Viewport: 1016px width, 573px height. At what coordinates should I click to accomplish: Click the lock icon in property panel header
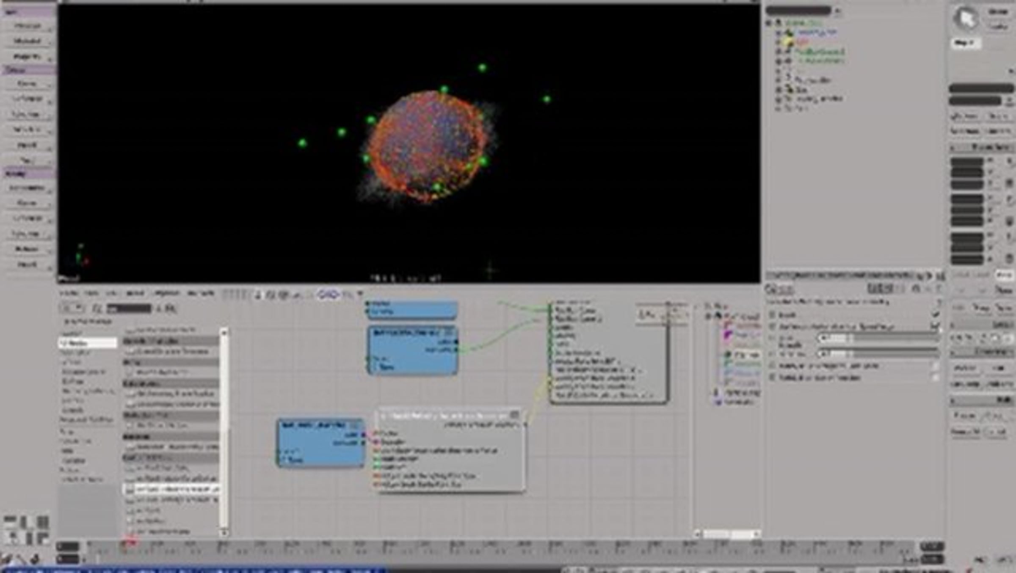(916, 289)
